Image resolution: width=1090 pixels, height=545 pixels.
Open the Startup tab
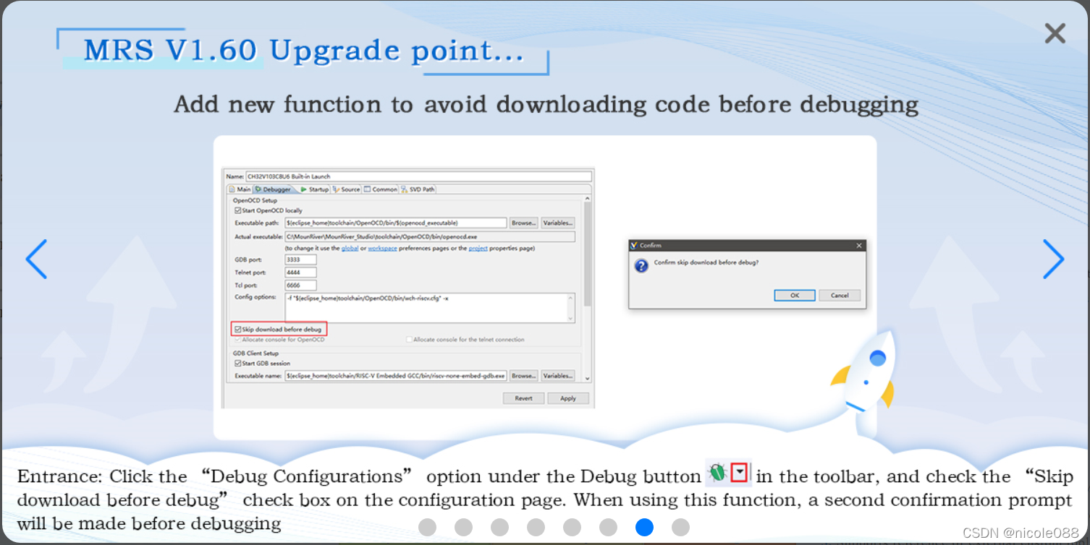(315, 189)
